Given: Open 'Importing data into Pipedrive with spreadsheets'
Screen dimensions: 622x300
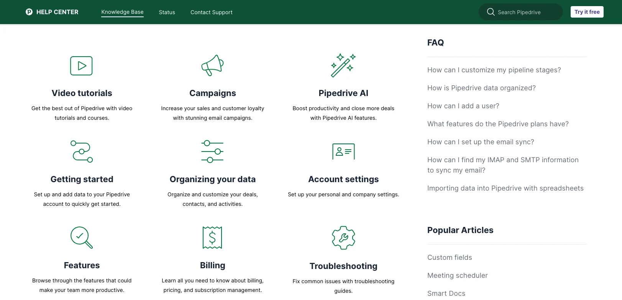Looking at the screenshot, I should [505, 188].
